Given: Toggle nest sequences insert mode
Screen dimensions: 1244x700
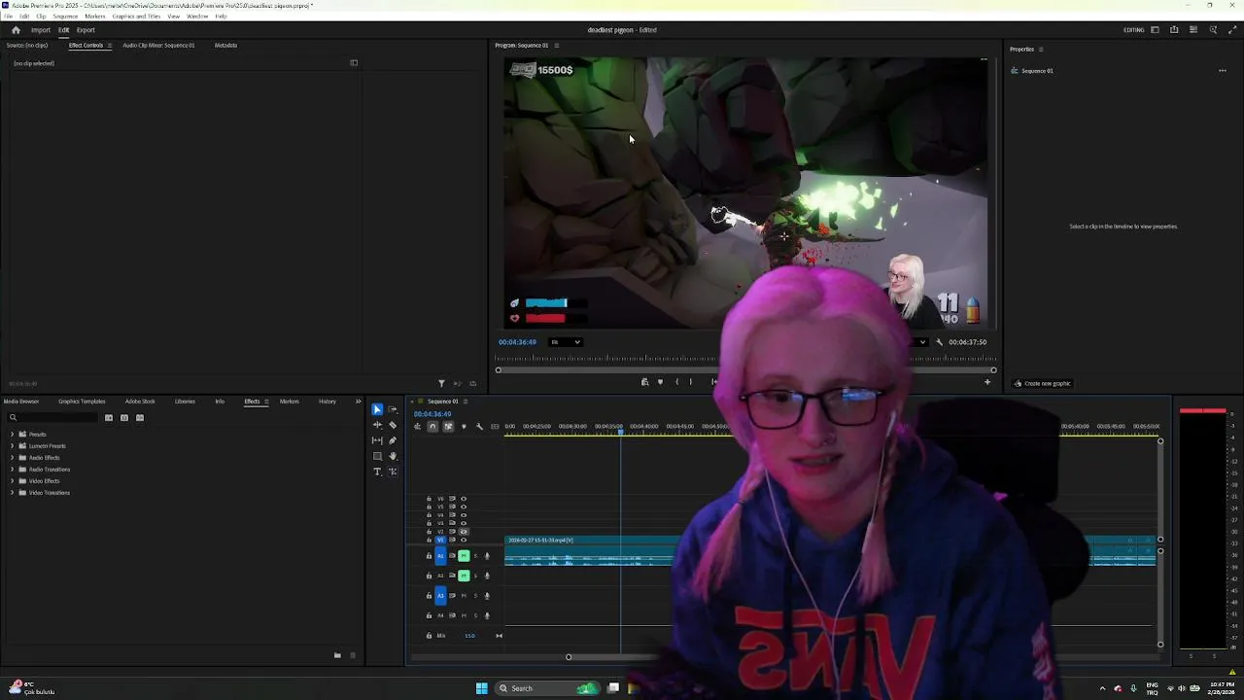Looking at the screenshot, I should [417, 427].
